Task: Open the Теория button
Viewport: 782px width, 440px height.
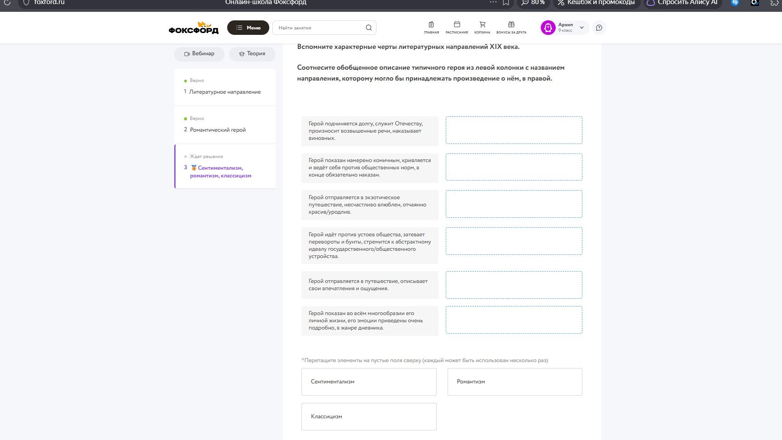Action: point(252,54)
